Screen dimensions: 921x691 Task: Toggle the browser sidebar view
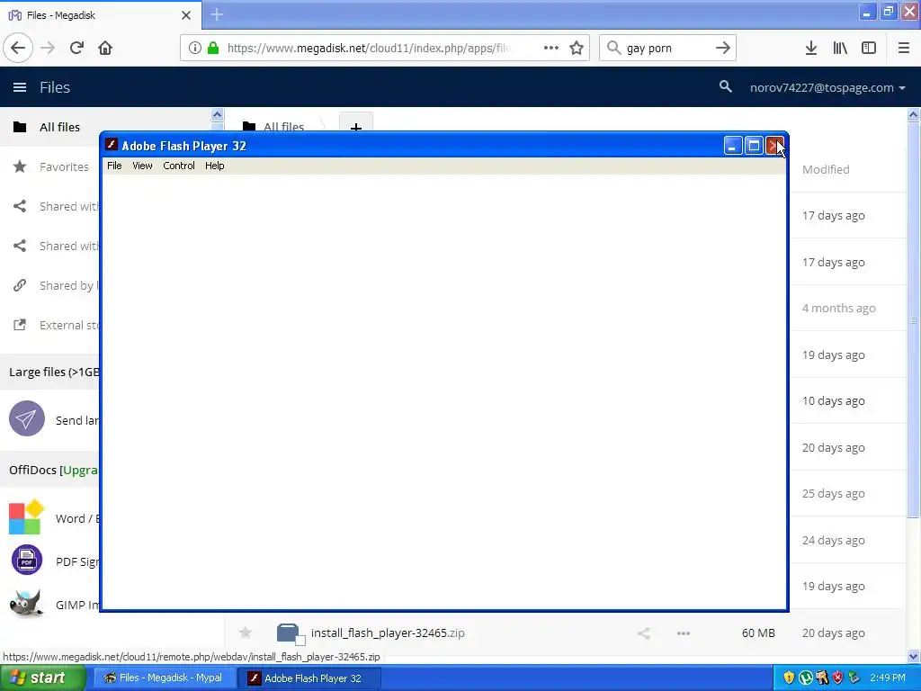pos(869,49)
